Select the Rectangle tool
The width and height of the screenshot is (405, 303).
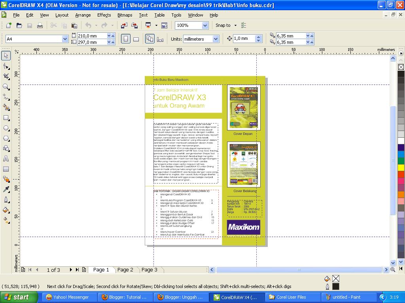6,118
